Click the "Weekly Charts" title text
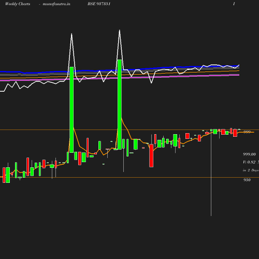This screenshot has width=259, height=259. [18, 4]
